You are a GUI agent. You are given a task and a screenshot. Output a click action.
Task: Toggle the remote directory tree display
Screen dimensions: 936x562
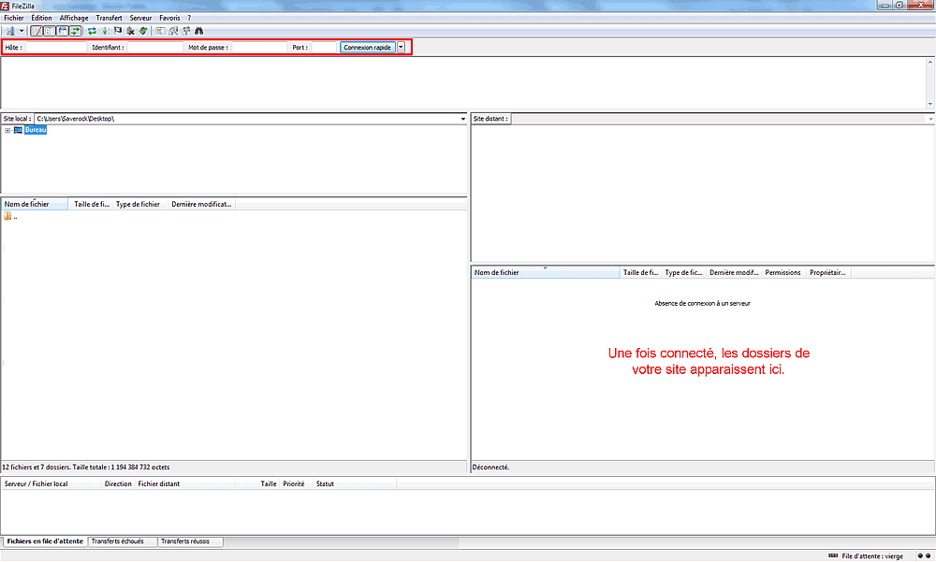click(x=62, y=31)
